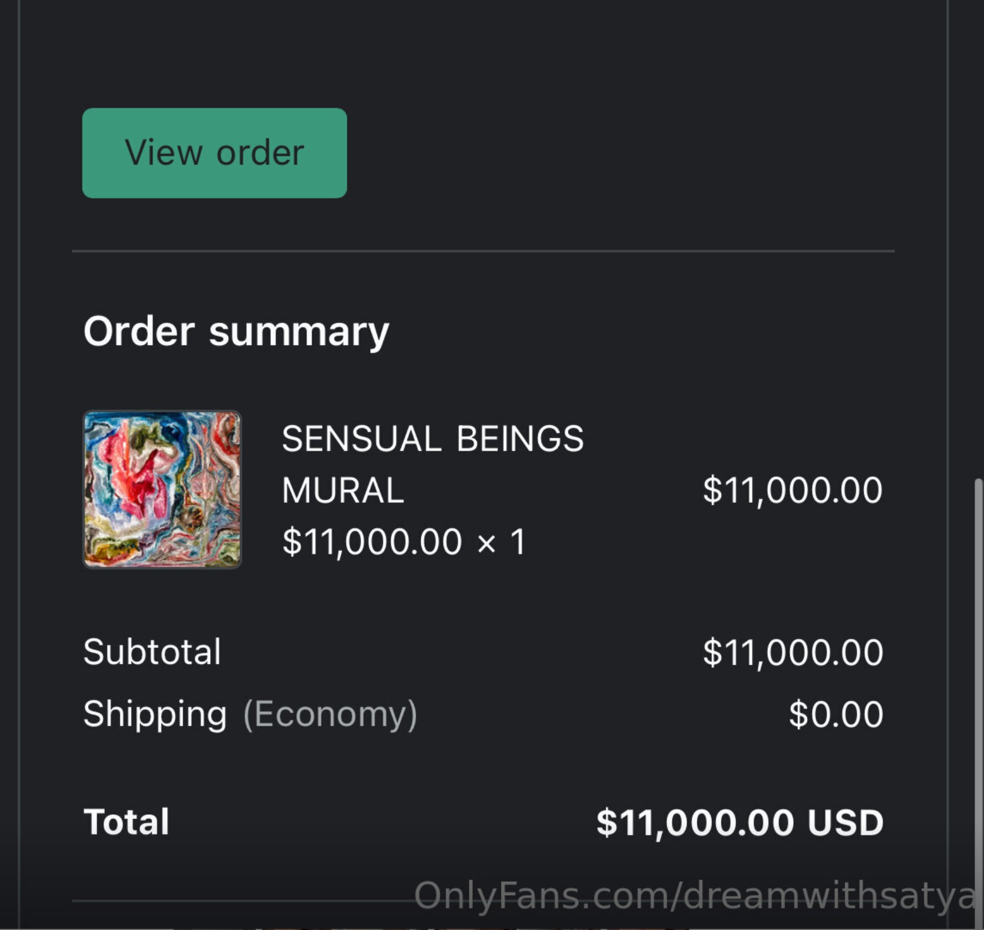The image size is (984, 930).
Task: Click the vertical scrollbar on the right
Action: point(978,688)
